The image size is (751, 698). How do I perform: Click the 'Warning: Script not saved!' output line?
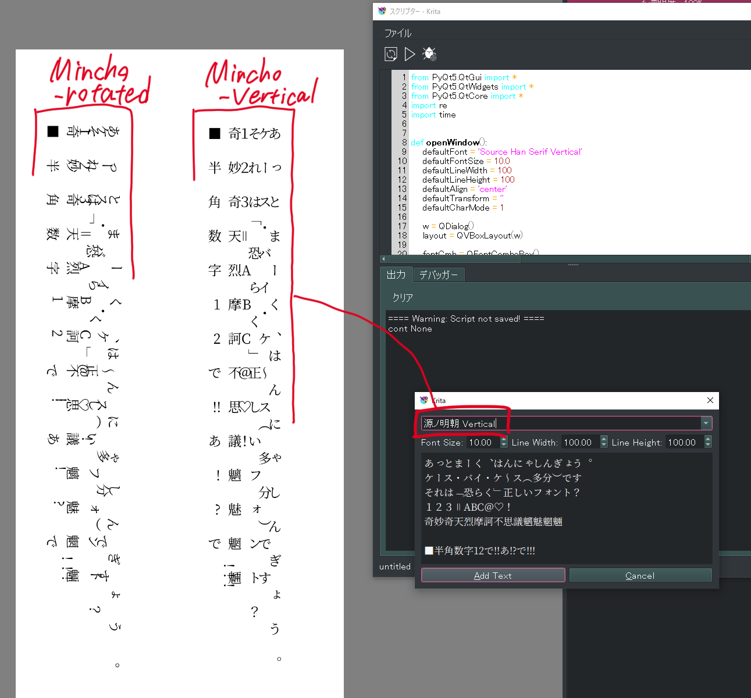pyautogui.click(x=466, y=319)
